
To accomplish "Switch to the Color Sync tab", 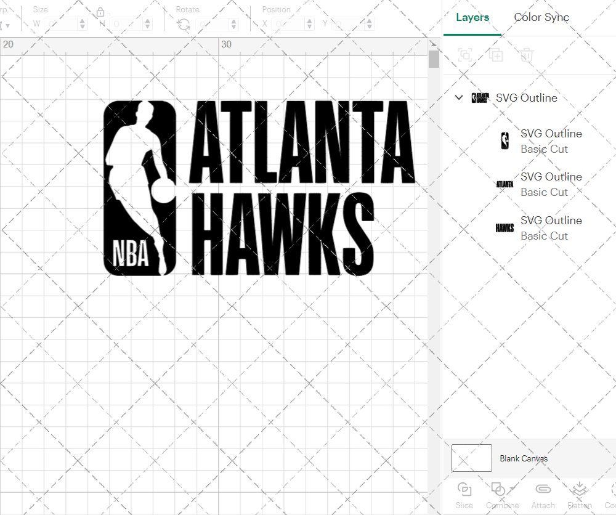I will (541, 17).
